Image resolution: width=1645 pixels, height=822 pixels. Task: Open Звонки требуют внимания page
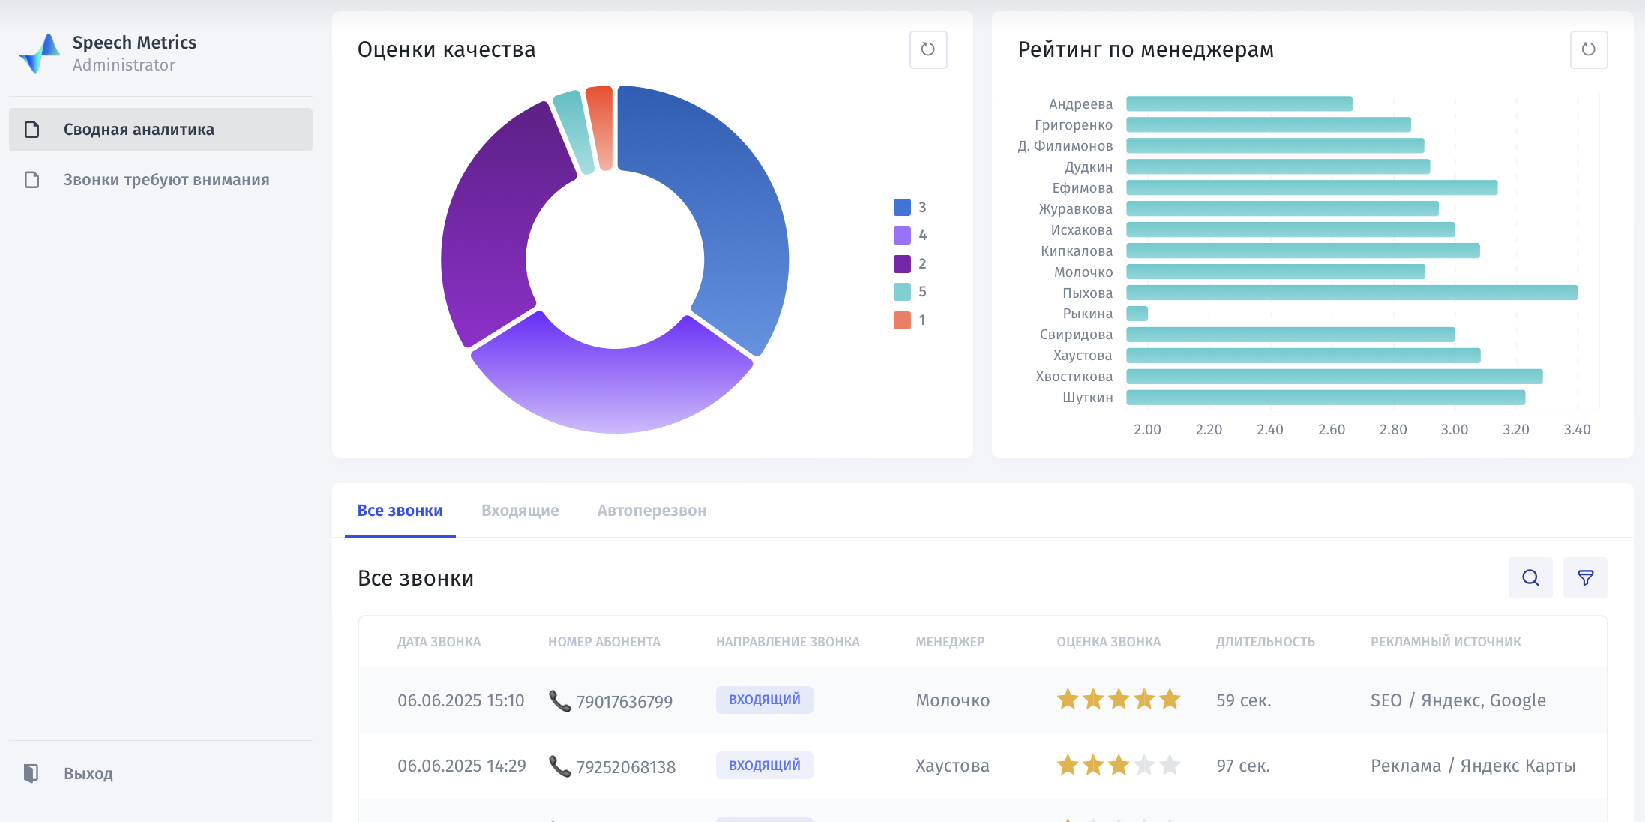point(160,180)
